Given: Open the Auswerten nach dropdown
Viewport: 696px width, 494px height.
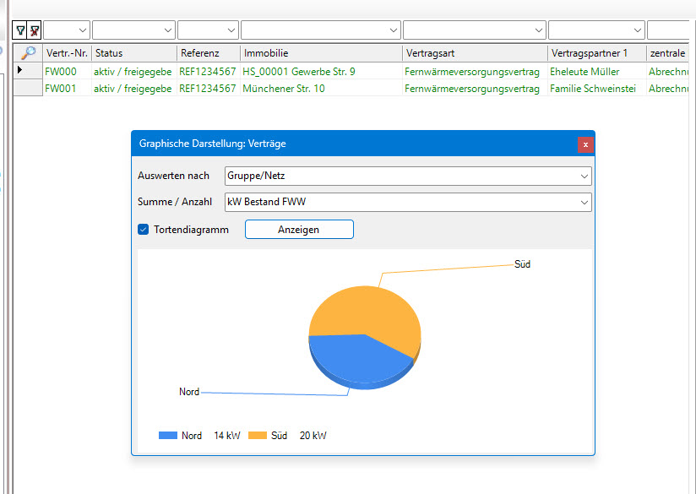Looking at the screenshot, I should tap(585, 176).
